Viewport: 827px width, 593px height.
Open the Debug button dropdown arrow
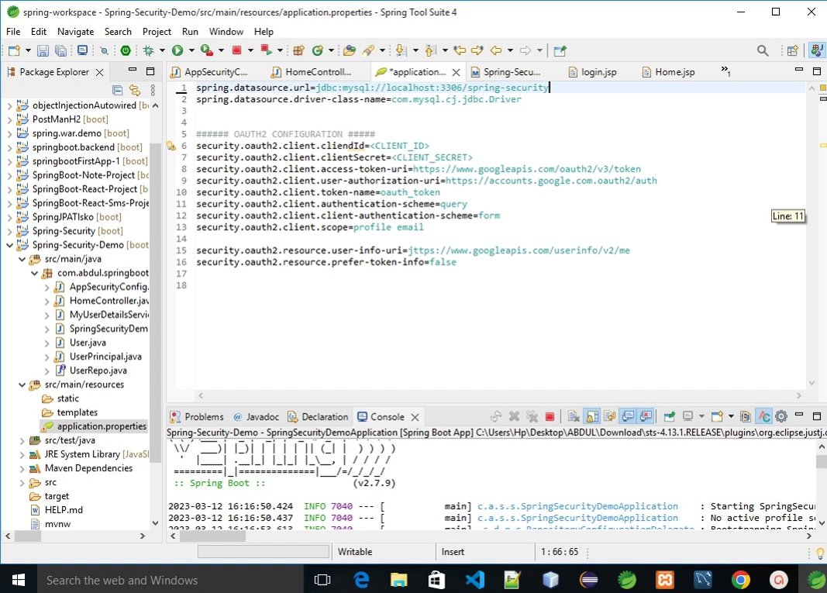point(162,50)
